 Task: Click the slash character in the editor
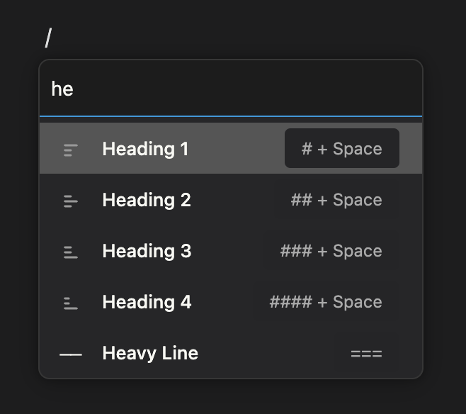pyautogui.click(x=48, y=38)
